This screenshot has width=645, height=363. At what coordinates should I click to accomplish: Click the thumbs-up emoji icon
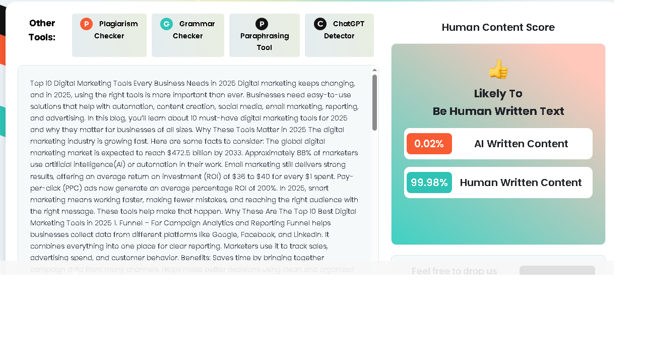pos(498,69)
